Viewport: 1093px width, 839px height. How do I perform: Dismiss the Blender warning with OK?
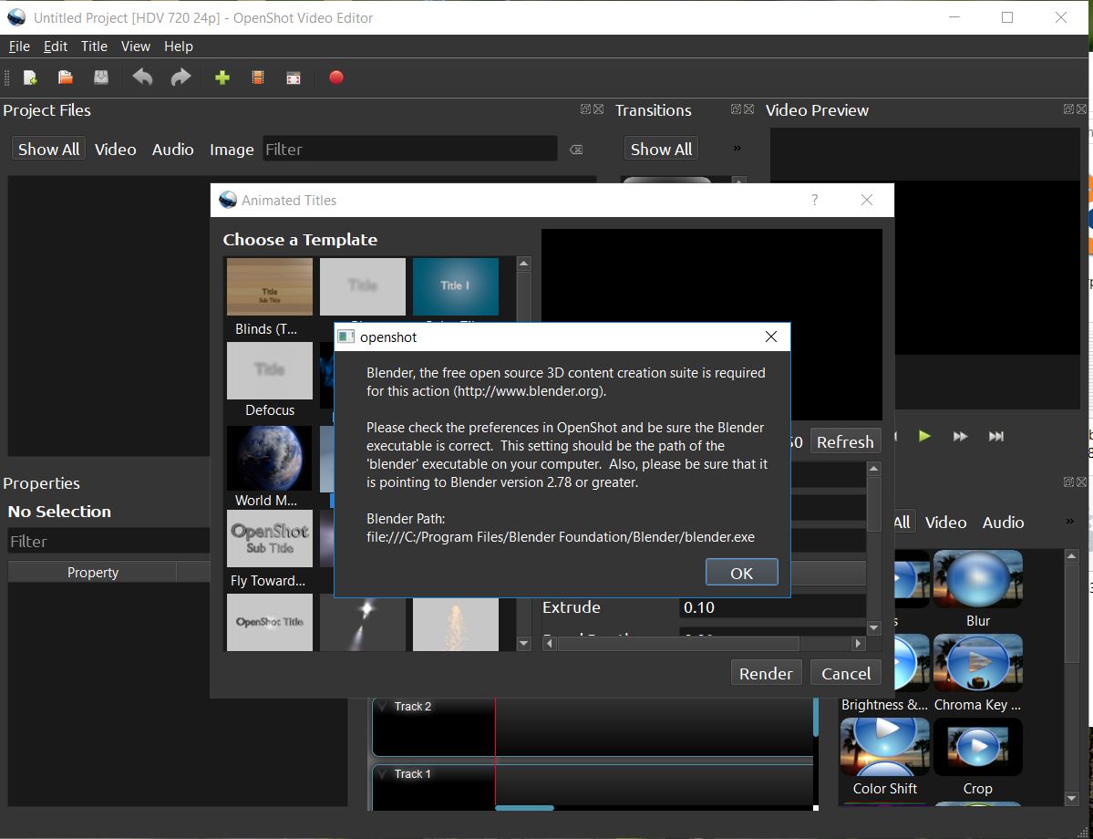[x=741, y=572]
